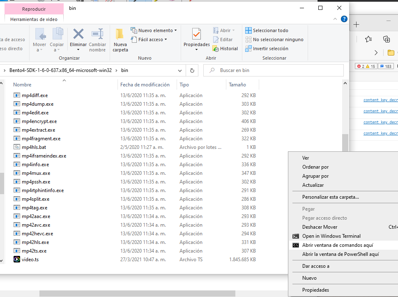The width and height of the screenshot is (398, 297).
Task: Click the errors and warnings counter in browser
Action: pyautogui.click(x=366, y=66)
